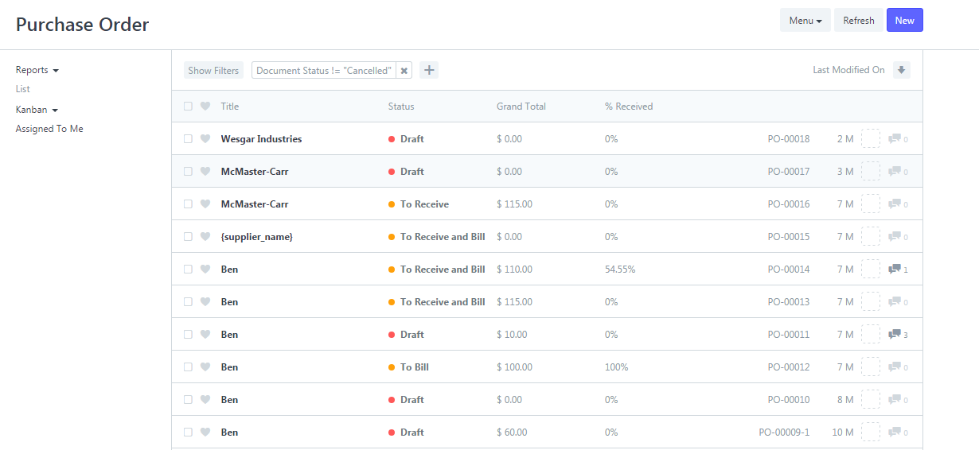Image resolution: width=979 pixels, height=450 pixels.
Task: Create a New purchase order
Action: 904,20
